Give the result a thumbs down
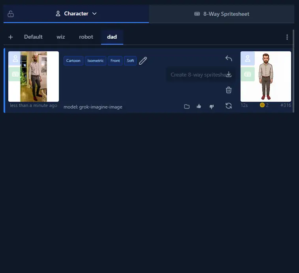 pyautogui.click(x=211, y=107)
